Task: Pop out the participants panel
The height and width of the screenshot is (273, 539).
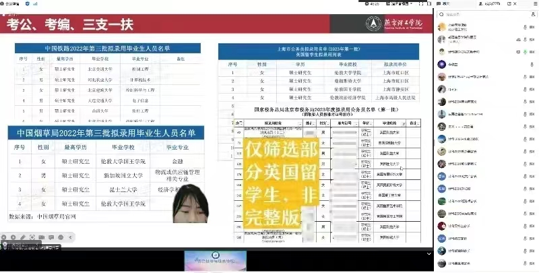Action: (510, 3)
